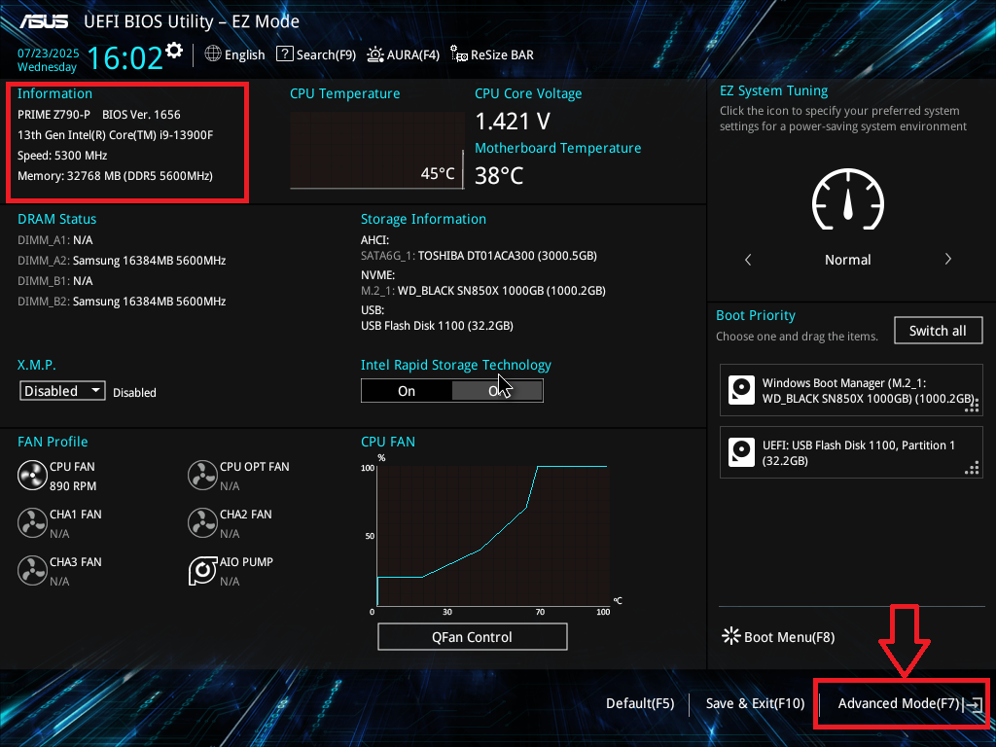Image resolution: width=996 pixels, height=747 pixels.
Task: Select Windows Boot Manager boot entry
Action: point(851,390)
